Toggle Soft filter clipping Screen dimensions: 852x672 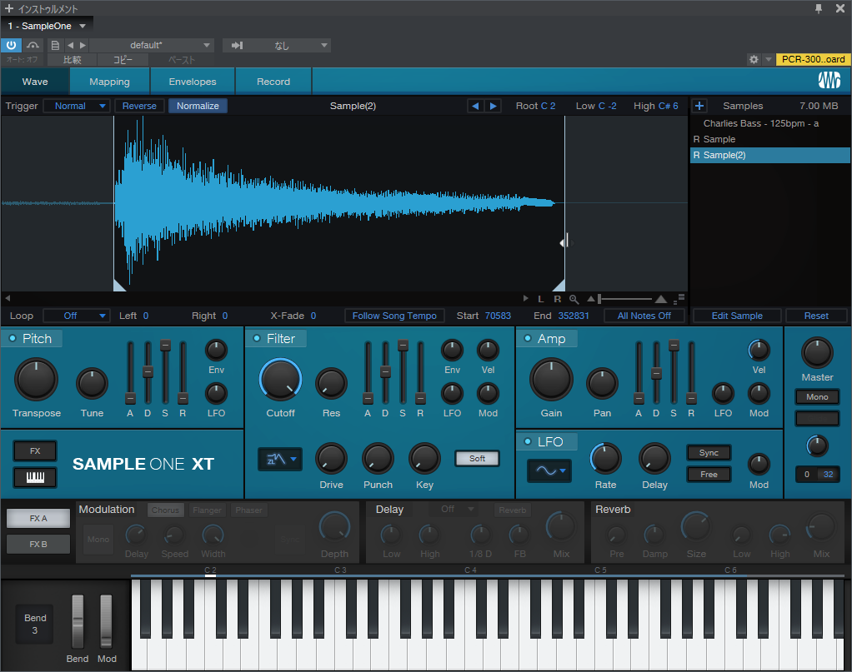click(477, 459)
